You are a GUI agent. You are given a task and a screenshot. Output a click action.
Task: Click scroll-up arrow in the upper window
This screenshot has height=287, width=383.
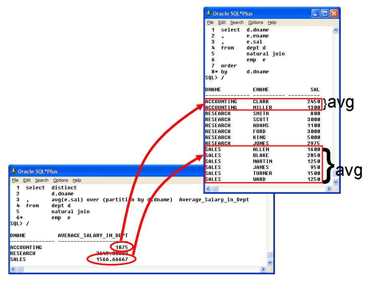pyautogui.click(x=336, y=30)
